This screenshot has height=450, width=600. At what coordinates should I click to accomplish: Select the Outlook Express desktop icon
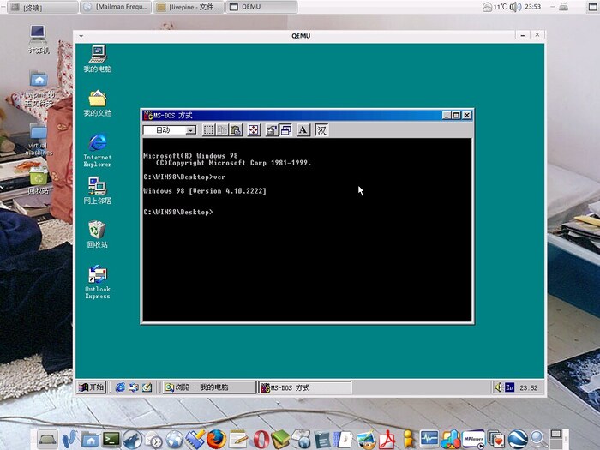(x=97, y=276)
